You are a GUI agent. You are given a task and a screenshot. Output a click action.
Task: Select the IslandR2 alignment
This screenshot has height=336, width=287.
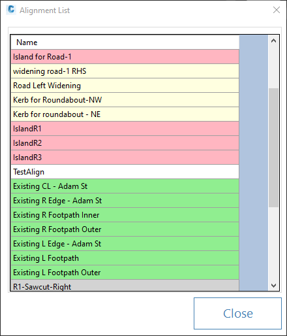point(125,143)
